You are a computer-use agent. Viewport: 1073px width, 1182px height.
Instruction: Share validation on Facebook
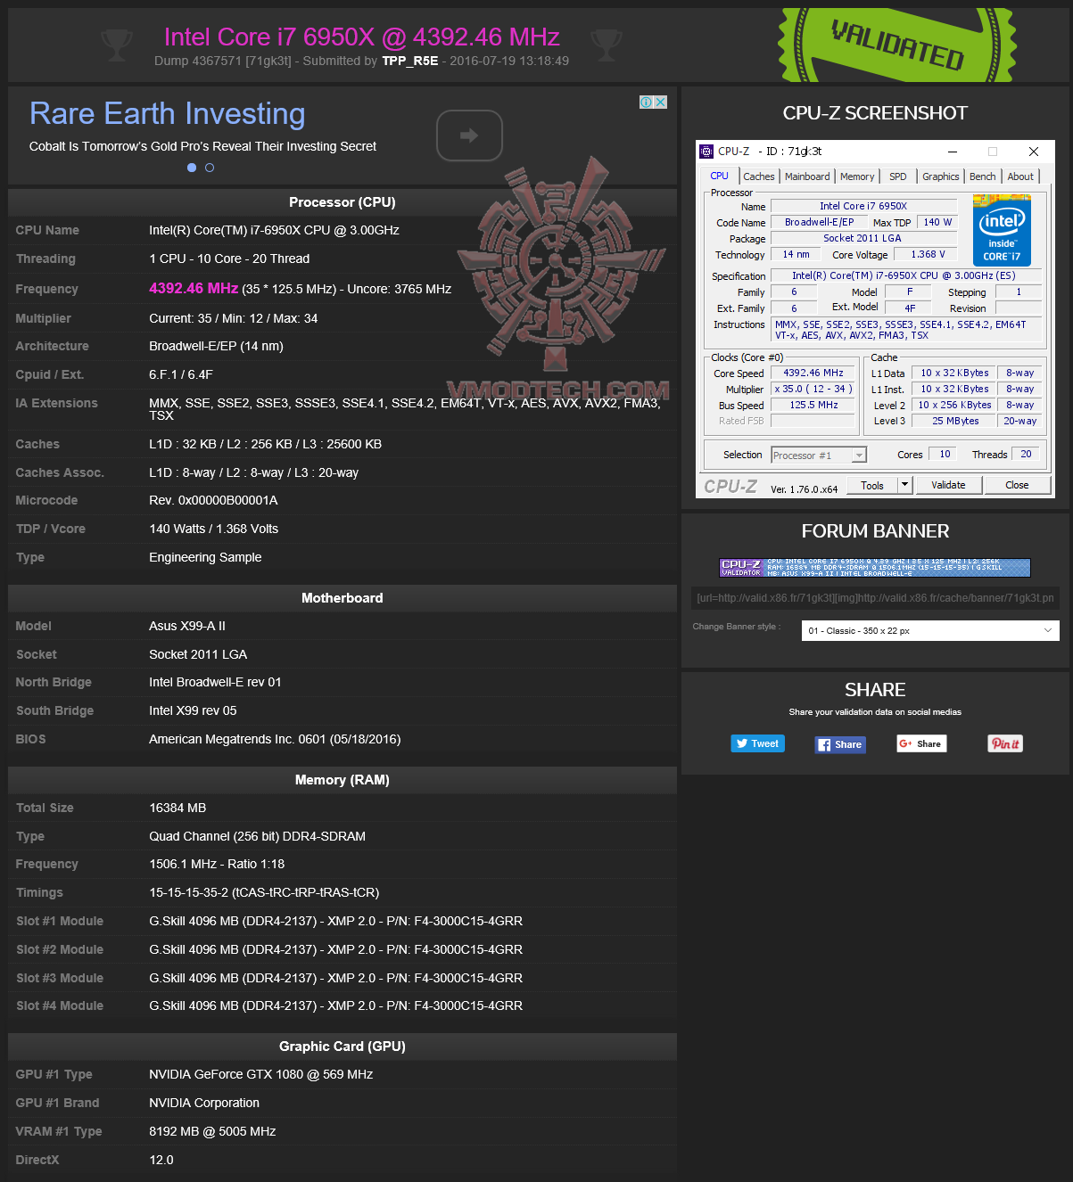[840, 744]
